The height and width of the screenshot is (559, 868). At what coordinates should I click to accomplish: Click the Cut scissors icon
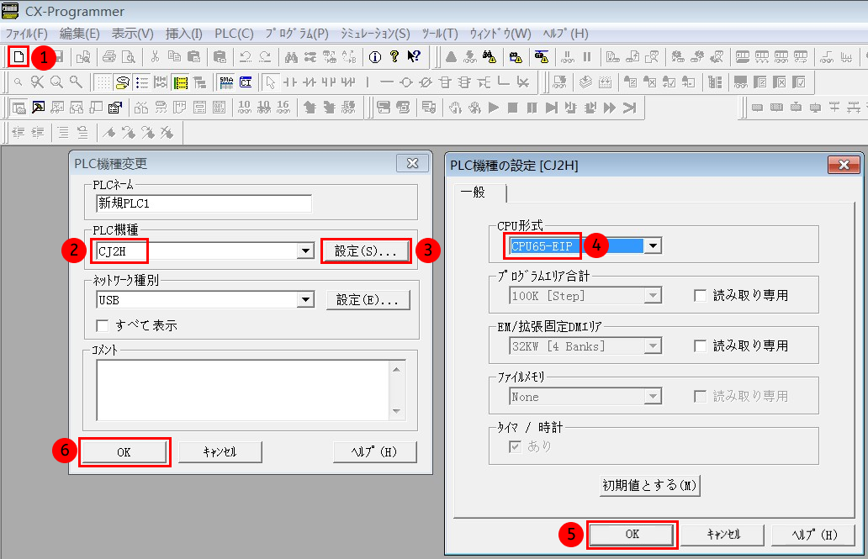(155, 56)
